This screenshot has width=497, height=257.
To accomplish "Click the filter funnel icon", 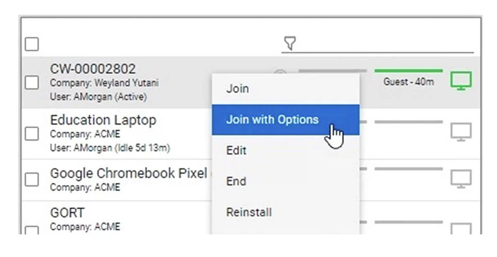I will [290, 43].
